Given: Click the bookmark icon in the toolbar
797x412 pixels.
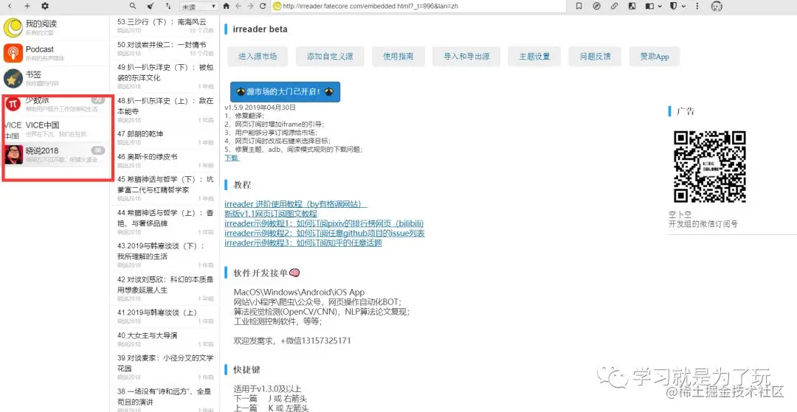Looking at the screenshot, I should click(x=579, y=6).
